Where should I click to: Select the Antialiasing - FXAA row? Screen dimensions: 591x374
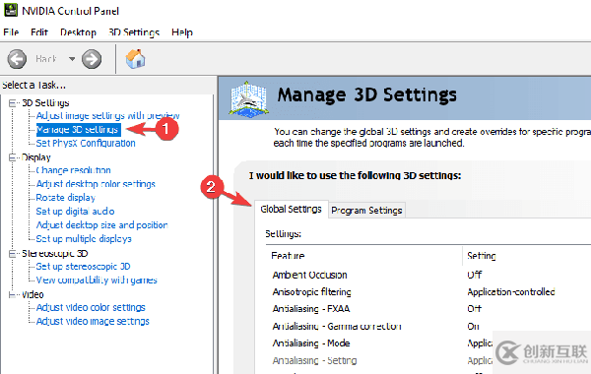[x=311, y=309]
